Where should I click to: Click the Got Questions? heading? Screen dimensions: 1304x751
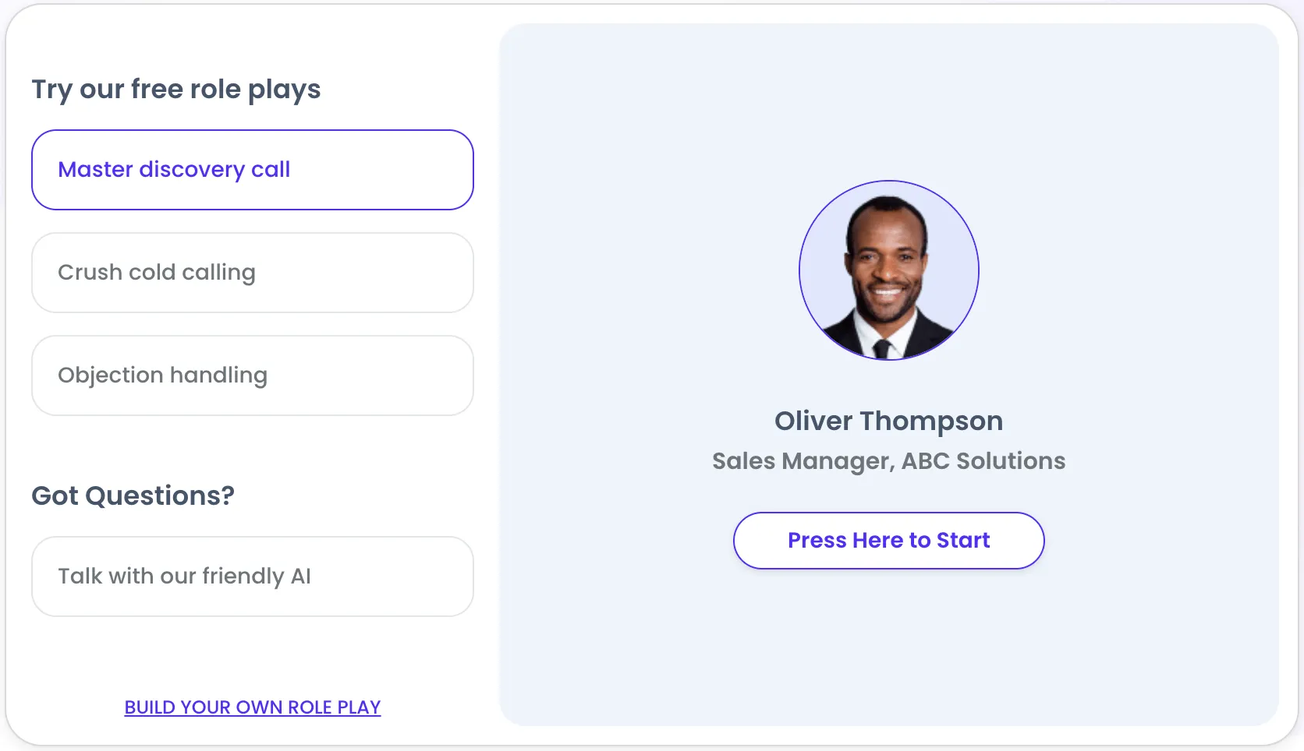[133, 495]
